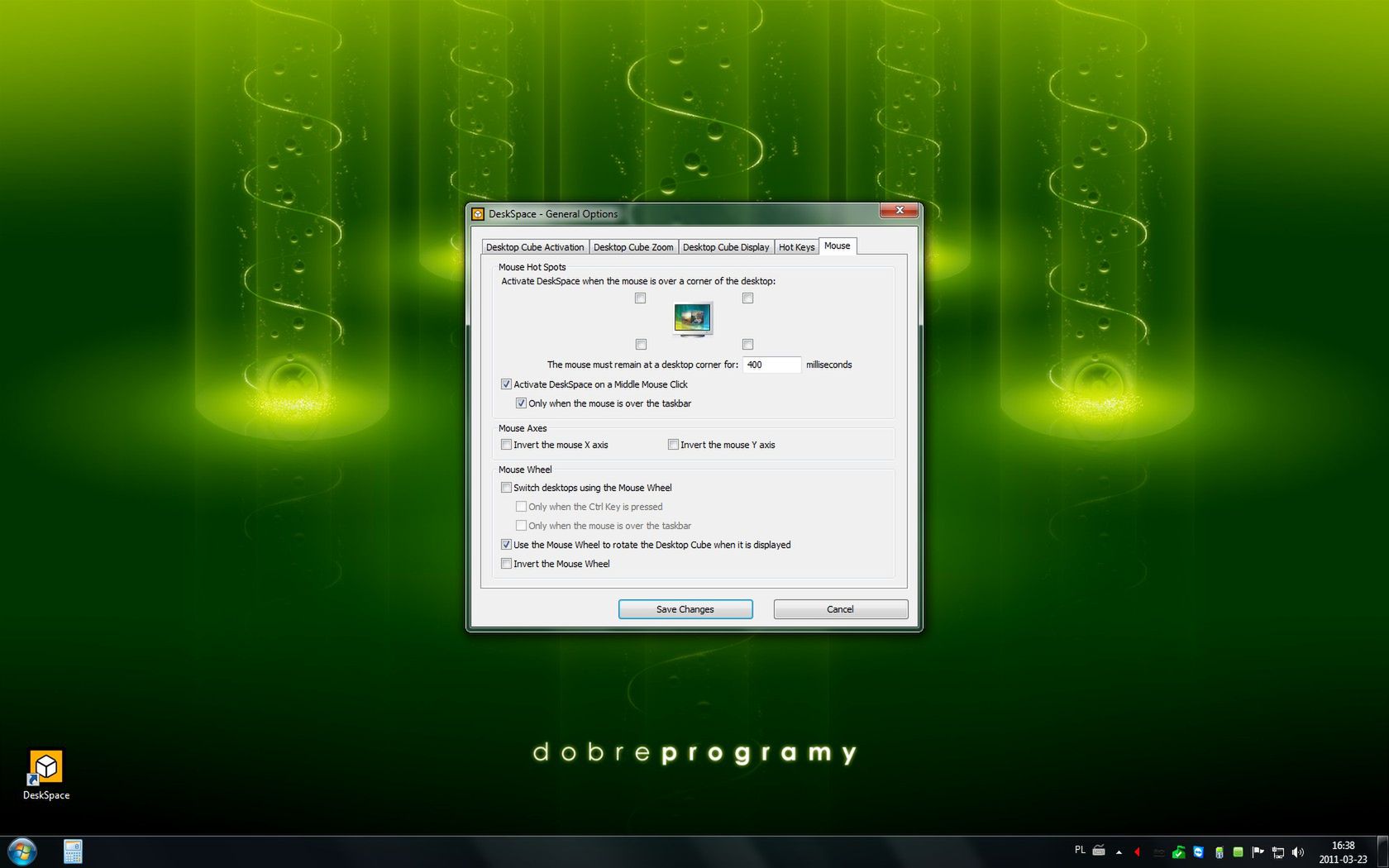Enable the top-left corner hot spot
Viewport: 1389px width, 868px height.
point(640,298)
